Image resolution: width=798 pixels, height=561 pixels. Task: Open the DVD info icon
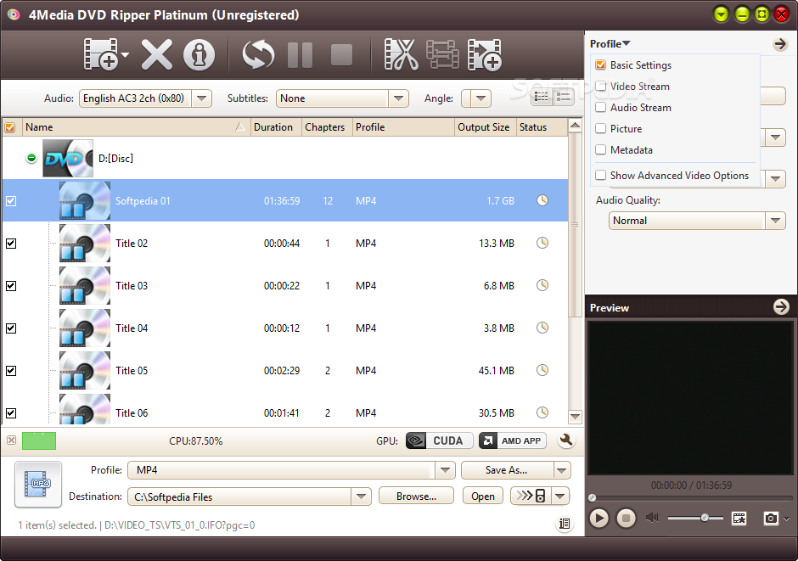pos(199,54)
